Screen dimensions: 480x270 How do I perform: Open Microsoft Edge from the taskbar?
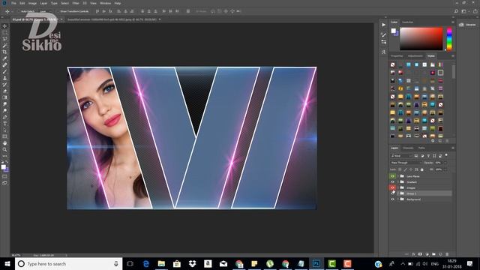click(x=146, y=264)
